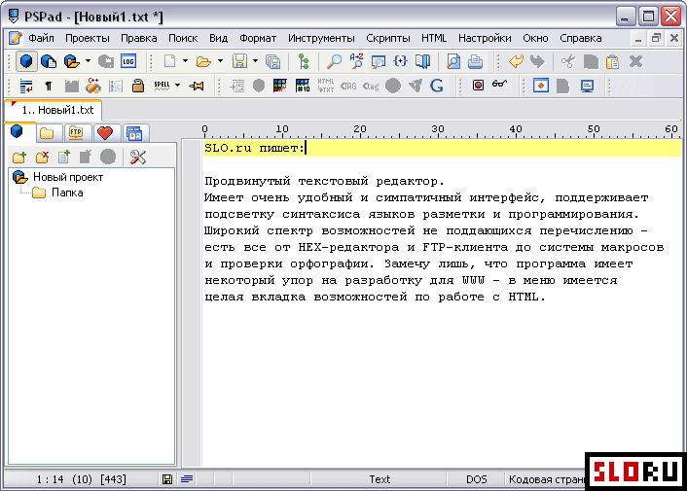Viewport: 687px width, 491px height.
Task: Open the Правка menu
Action: [x=139, y=39]
